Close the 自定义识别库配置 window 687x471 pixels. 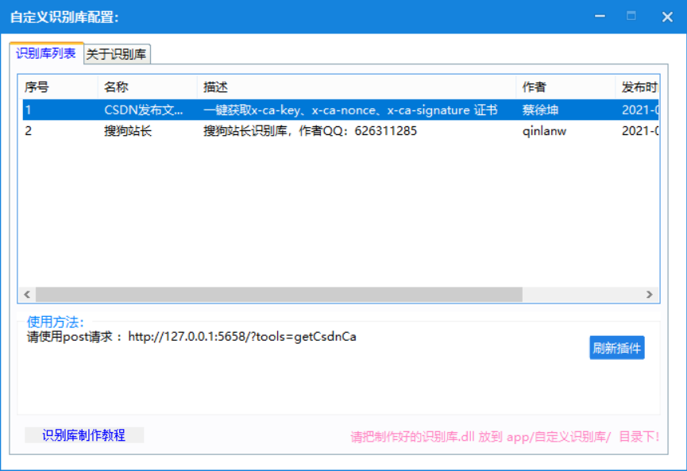tap(667, 17)
